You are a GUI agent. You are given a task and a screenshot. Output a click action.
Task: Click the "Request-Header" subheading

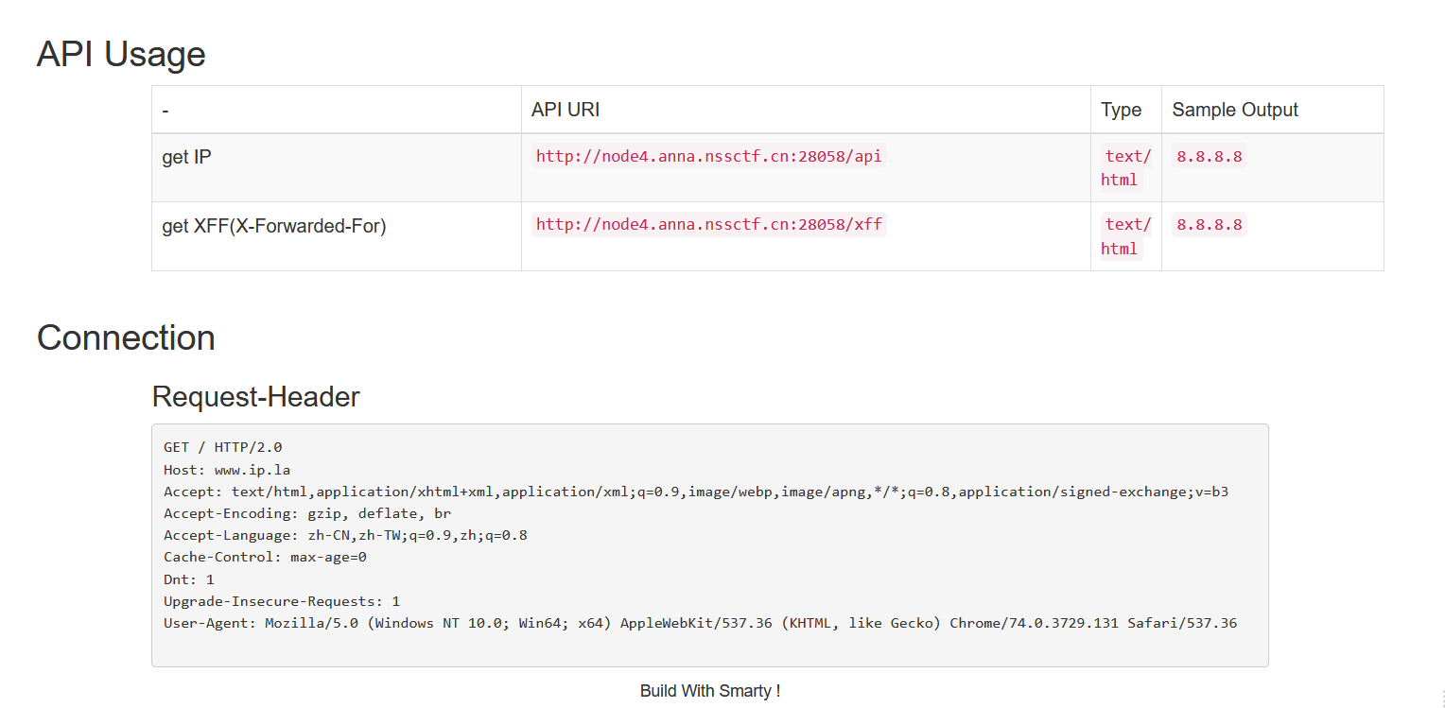[255, 397]
